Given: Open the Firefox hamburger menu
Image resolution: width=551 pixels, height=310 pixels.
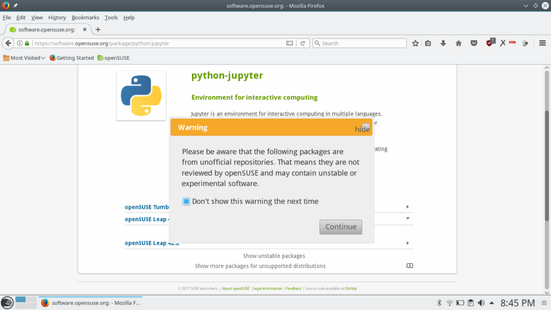Looking at the screenshot, I should (542, 43).
